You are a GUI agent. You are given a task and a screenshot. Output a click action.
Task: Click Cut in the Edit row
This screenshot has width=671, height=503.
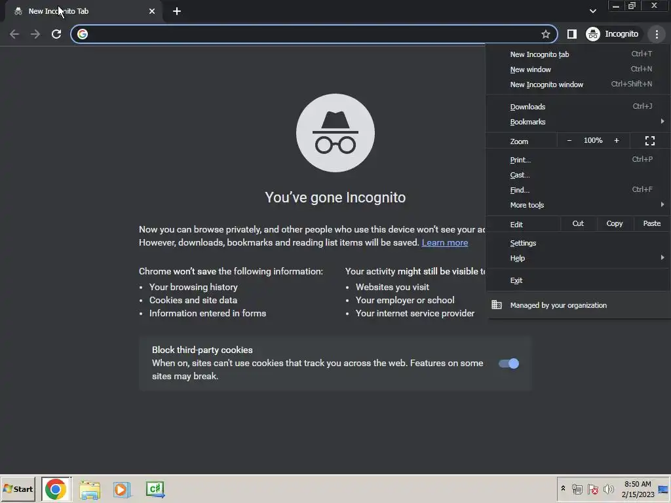pos(578,224)
